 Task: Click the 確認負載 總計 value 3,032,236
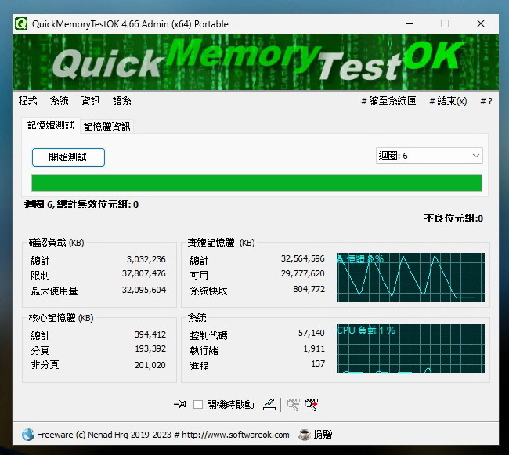tap(146, 259)
